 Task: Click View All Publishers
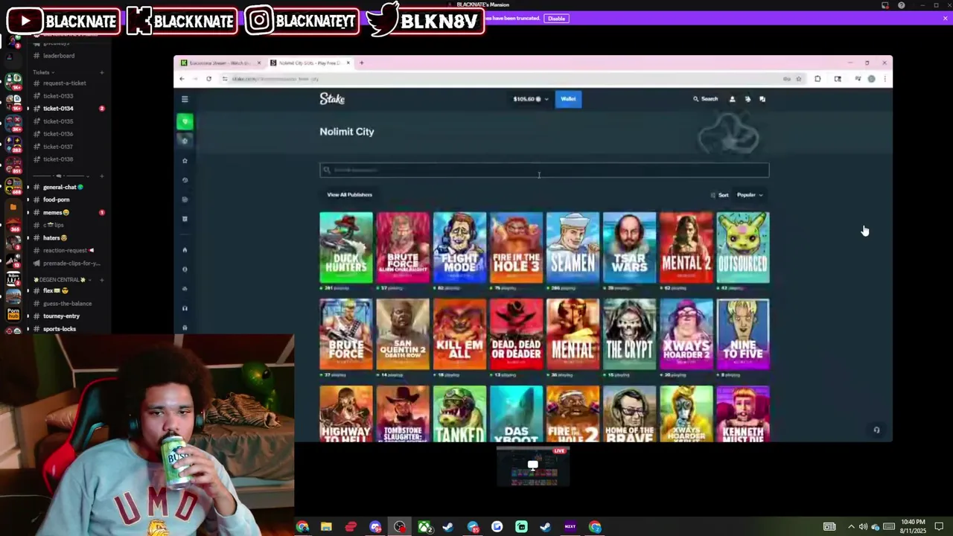pos(349,195)
